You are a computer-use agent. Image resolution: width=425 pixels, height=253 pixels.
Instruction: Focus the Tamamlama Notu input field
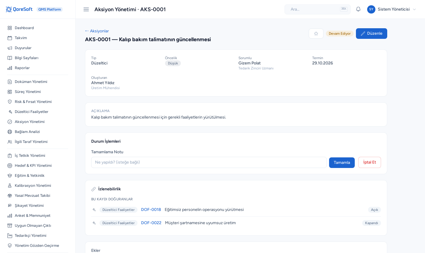click(209, 162)
